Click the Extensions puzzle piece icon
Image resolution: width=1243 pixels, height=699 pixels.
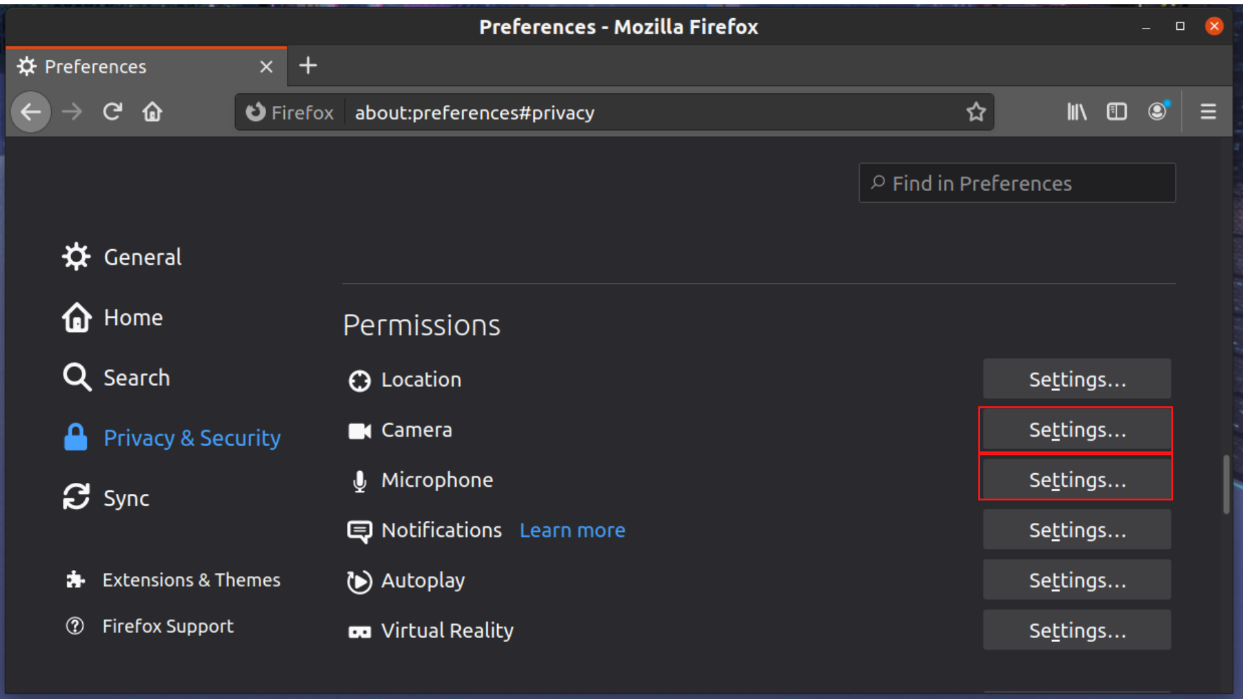(x=75, y=579)
